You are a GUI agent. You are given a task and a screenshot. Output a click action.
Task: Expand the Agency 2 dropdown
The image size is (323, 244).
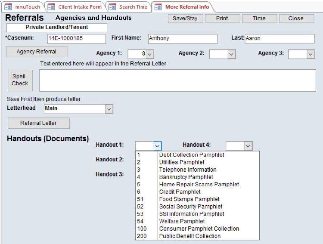click(x=231, y=54)
